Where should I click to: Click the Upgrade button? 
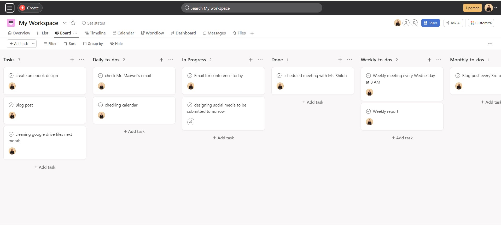(x=472, y=8)
